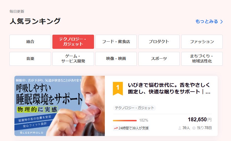Choose the ファッション category tab

tap(202, 42)
